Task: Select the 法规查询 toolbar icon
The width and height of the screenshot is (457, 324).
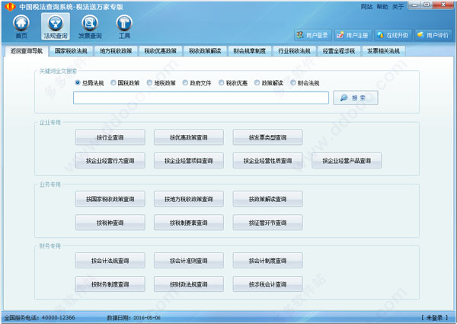Action: coord(56,27)
